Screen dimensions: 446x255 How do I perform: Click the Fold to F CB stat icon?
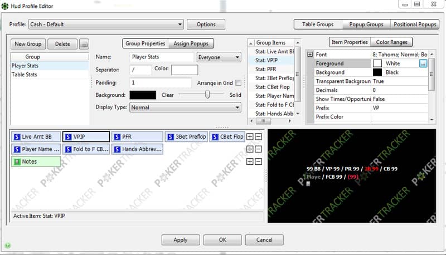pos(68,149)
